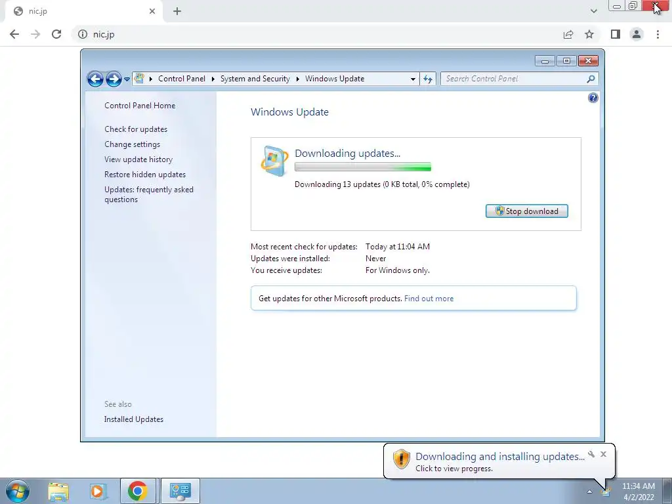Select System and Security breadcrumb
This screenshot has height=504, width=672.
click(x=255, y=79)
